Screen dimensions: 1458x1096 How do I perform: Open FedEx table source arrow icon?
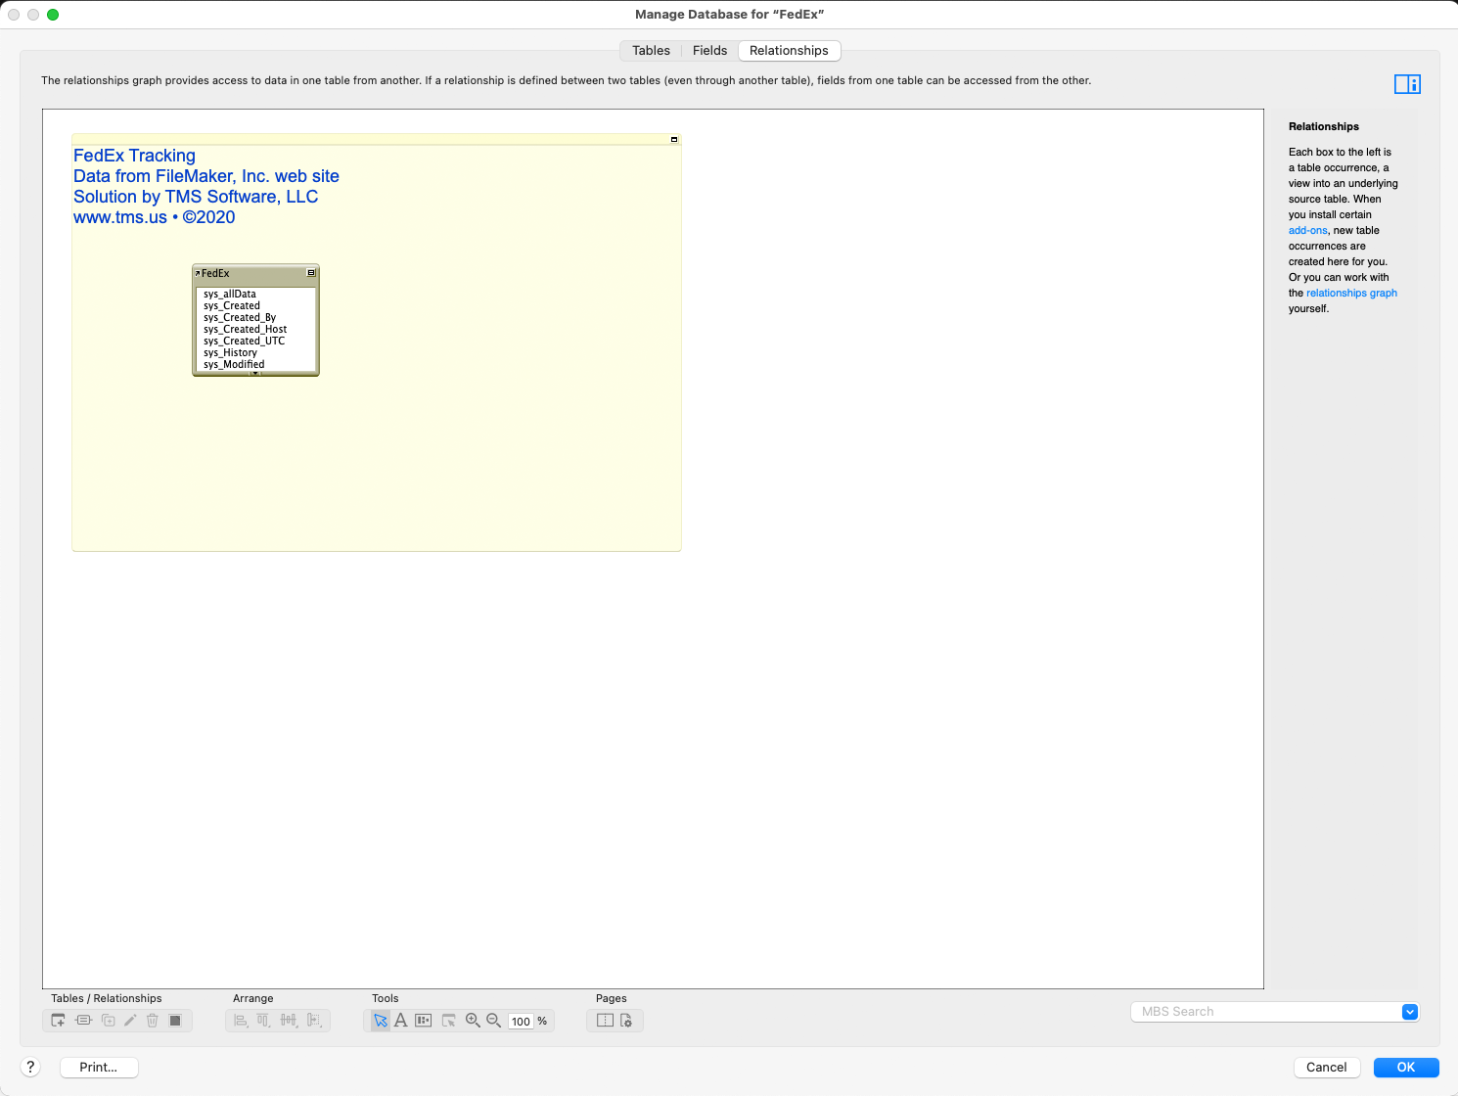click(x=198, y=273)
